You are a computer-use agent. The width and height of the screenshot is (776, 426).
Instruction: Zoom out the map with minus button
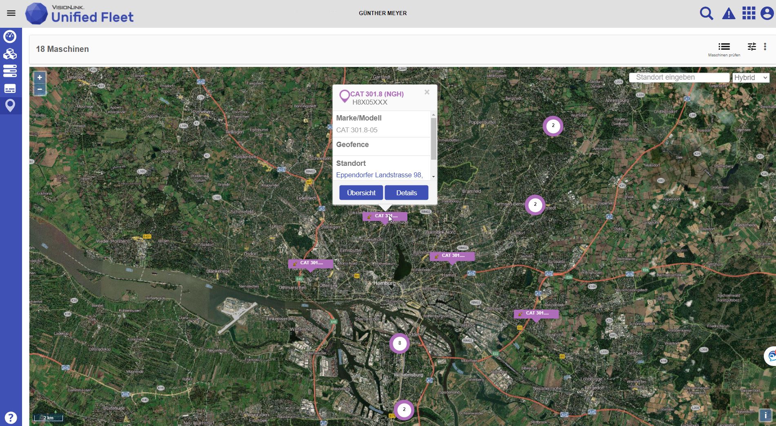click(x=40, y=89)
